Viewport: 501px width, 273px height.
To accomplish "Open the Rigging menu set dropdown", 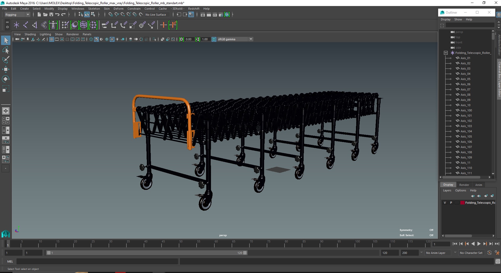I will pyautogui.click(x=17, y=15).
